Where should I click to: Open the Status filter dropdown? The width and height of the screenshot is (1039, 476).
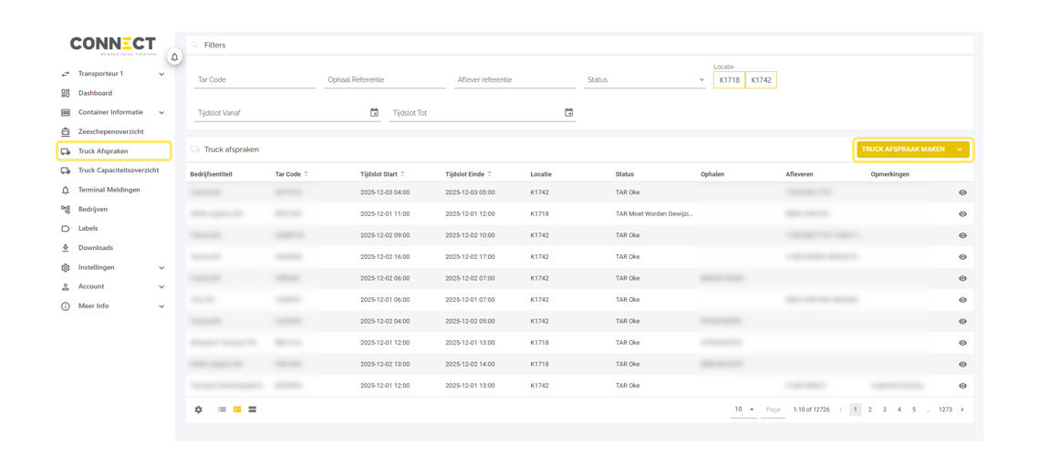point(645,80)
